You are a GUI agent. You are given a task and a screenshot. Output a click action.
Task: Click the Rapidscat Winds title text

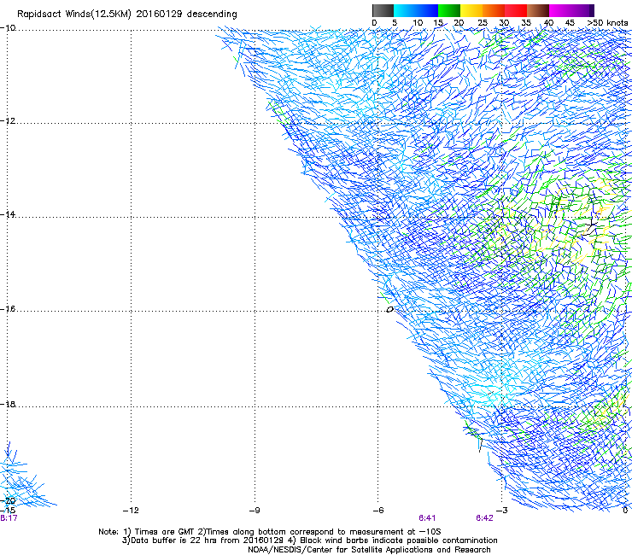point(127,14)
